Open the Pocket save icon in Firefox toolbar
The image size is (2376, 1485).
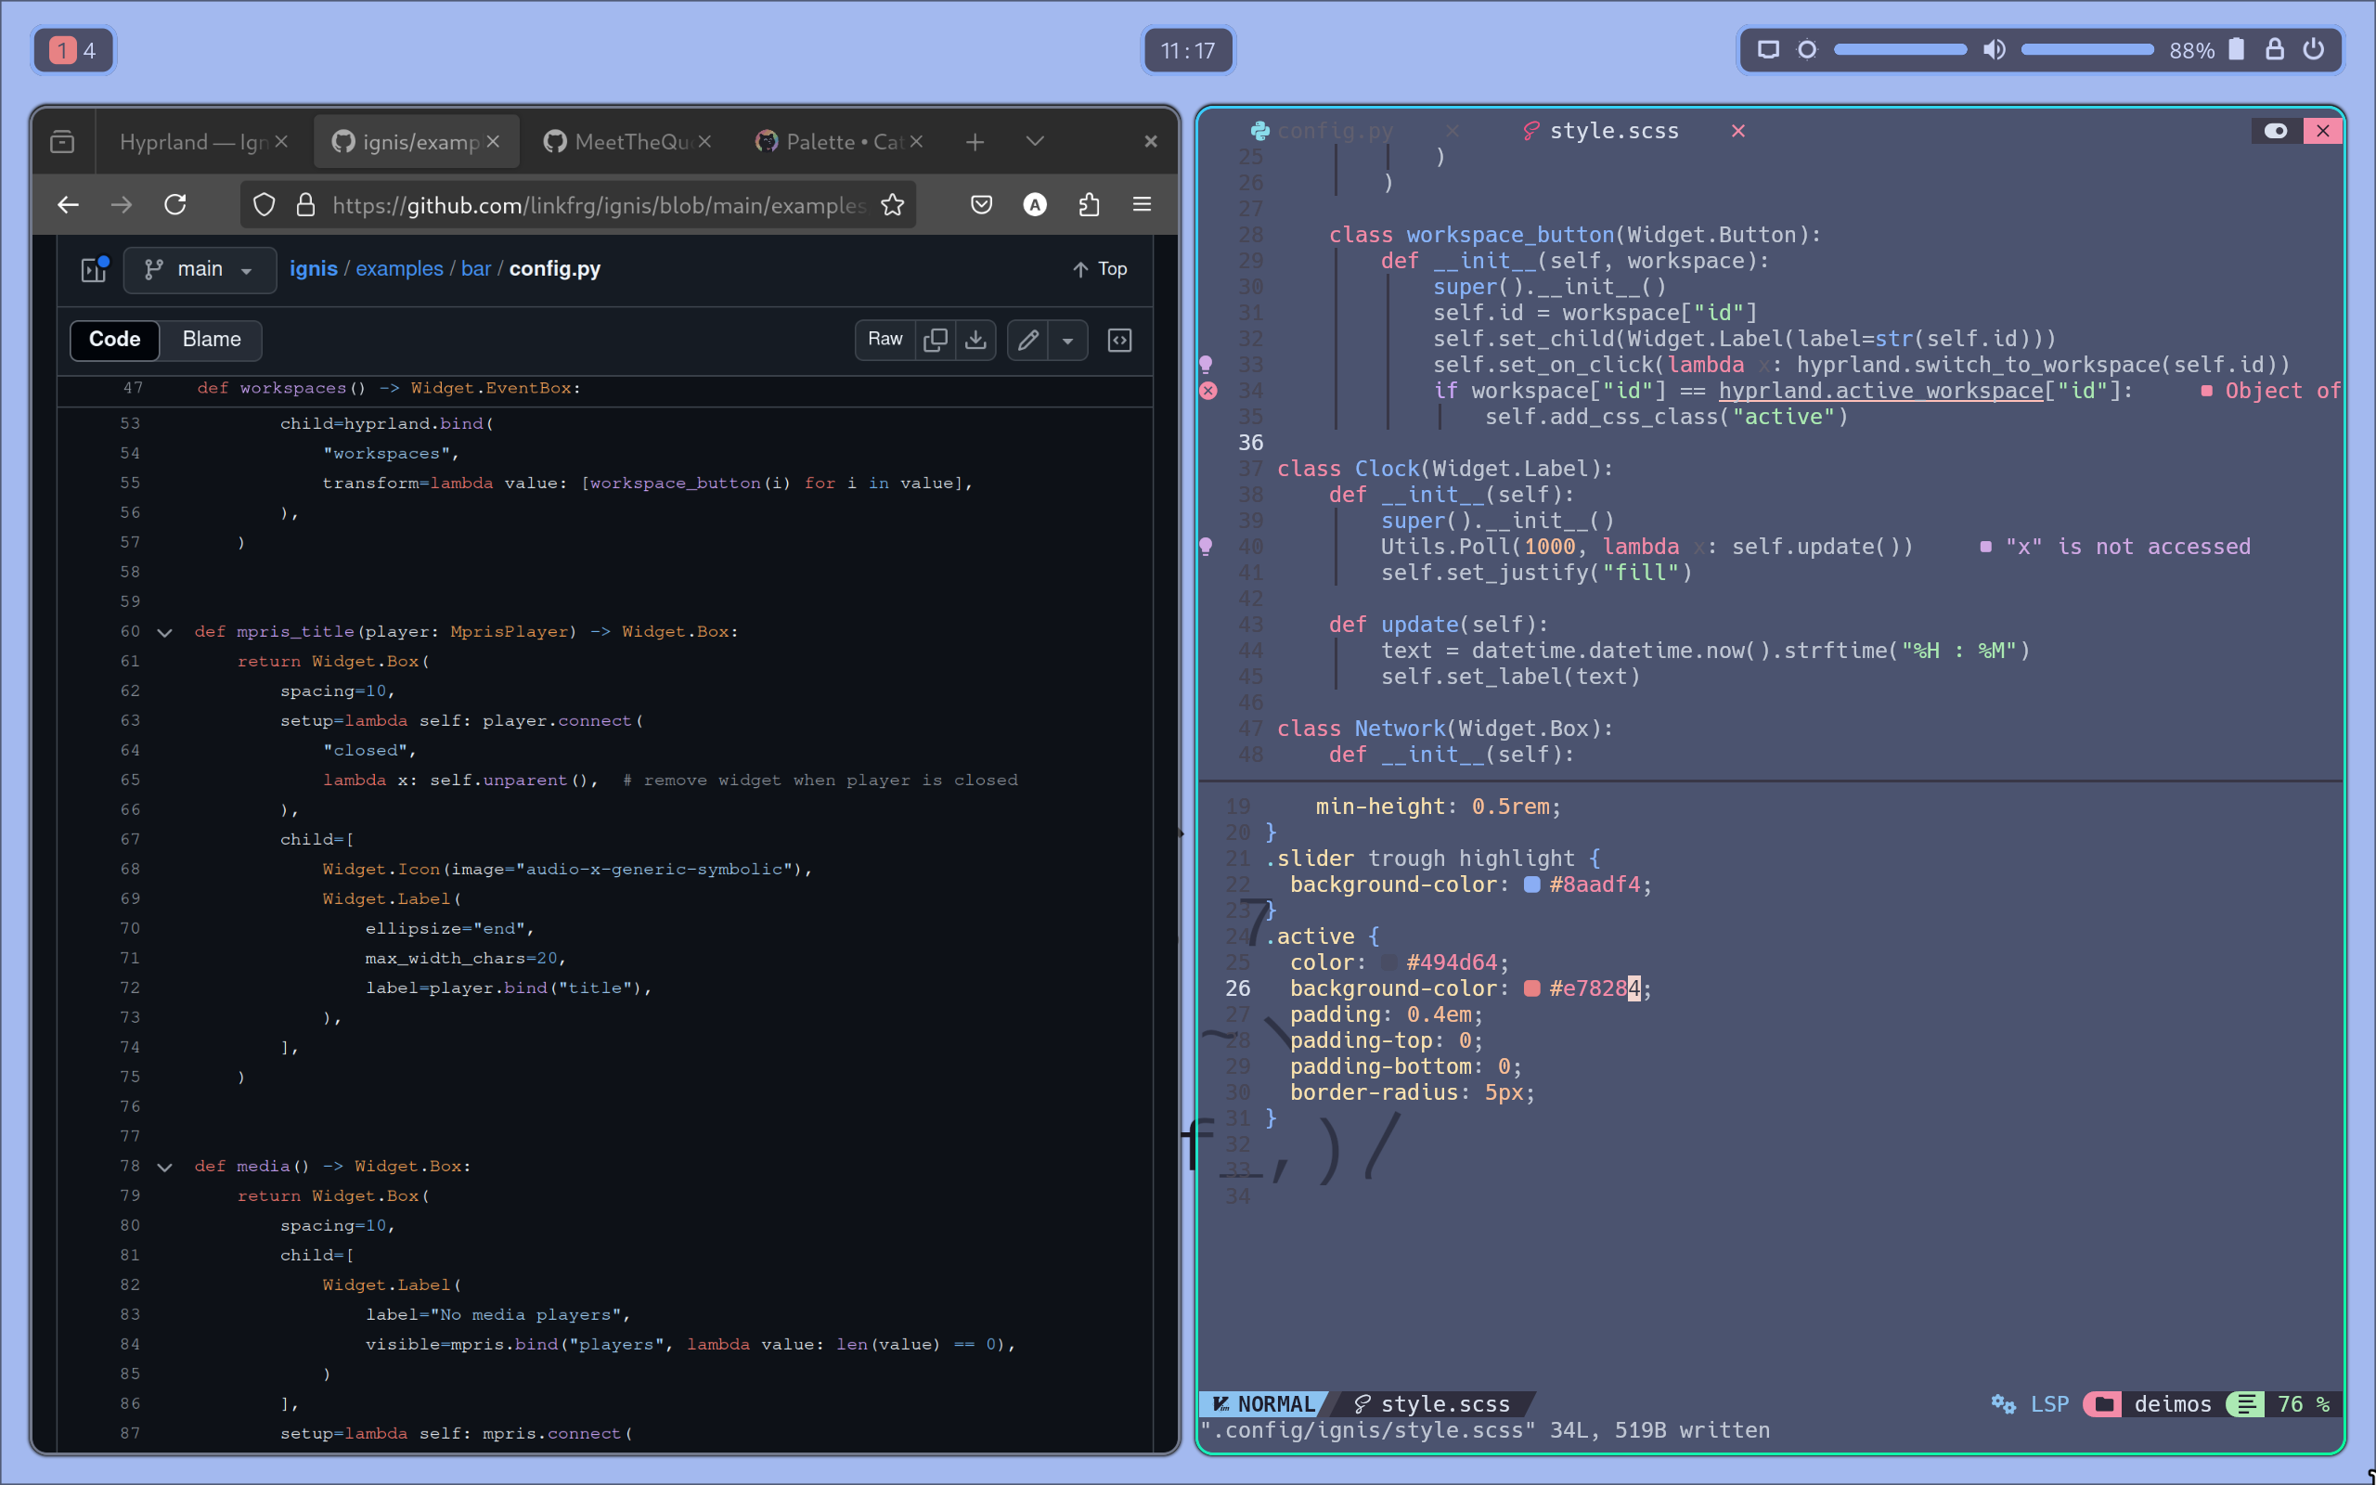pyautogui.click(x=981, y=204)
